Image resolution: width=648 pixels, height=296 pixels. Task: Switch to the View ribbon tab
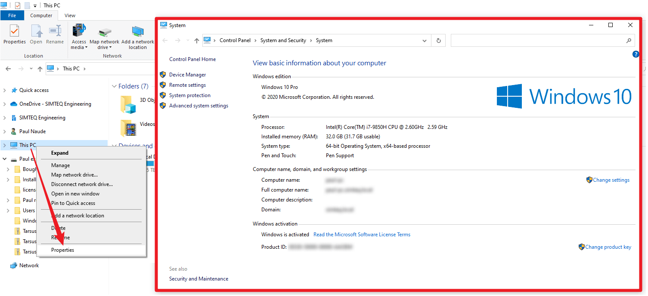click(x=70, y=15)
